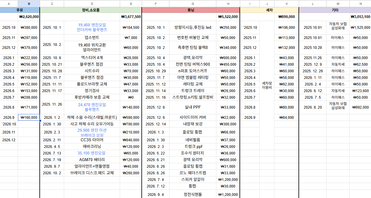Viewport: 371px width, 198px height.
Task: Select column J header
Action: pos(267,4)
